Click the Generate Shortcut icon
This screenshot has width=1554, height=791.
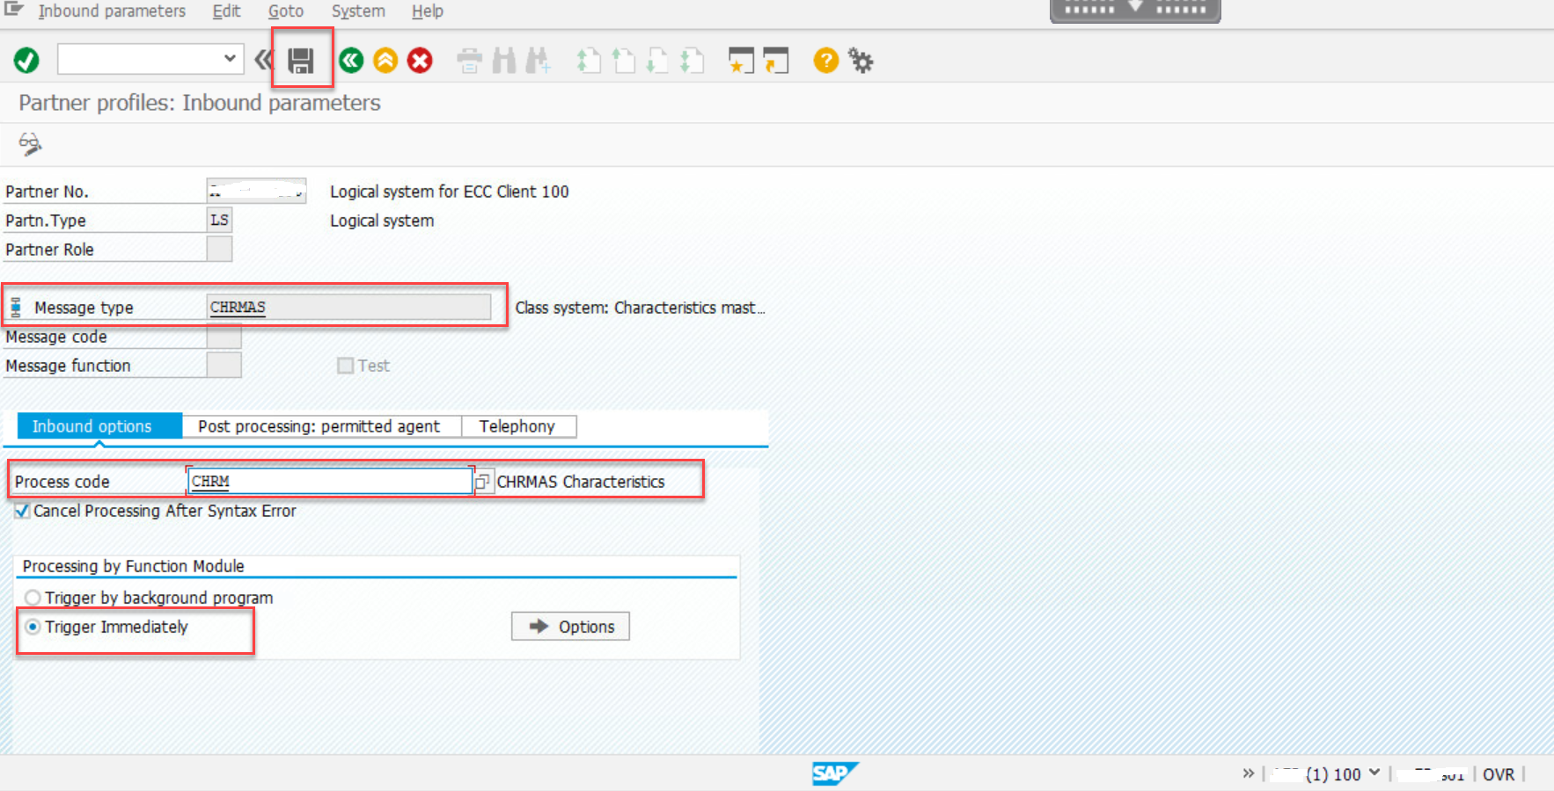pos(776,61)
